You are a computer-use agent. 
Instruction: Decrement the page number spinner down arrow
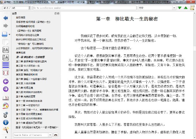[30, 9]
